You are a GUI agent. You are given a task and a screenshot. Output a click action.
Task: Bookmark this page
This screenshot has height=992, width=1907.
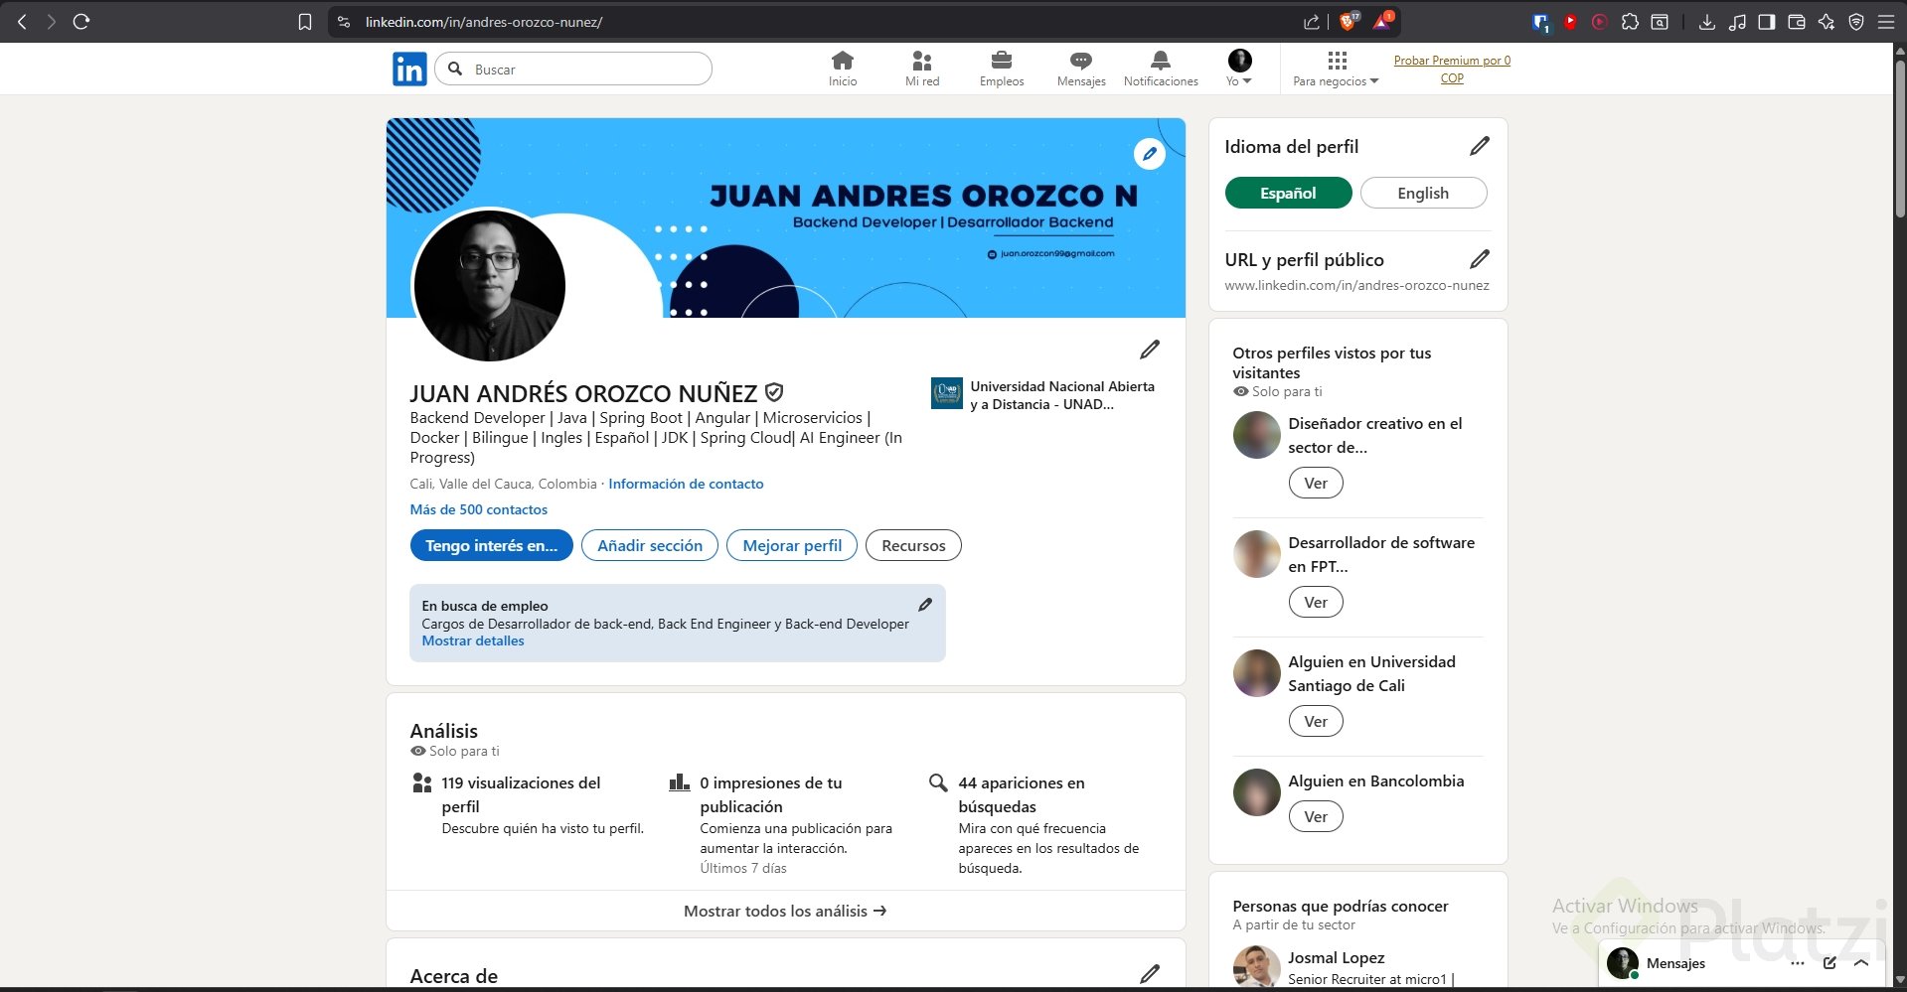(x=305, y=22)
